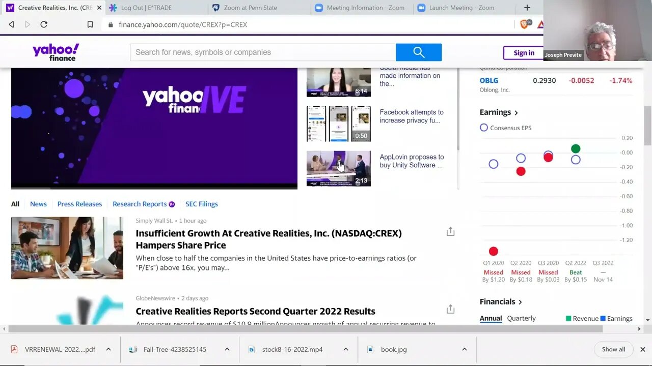
Task: Click the Research Reports premium badge
Action: 172,204
